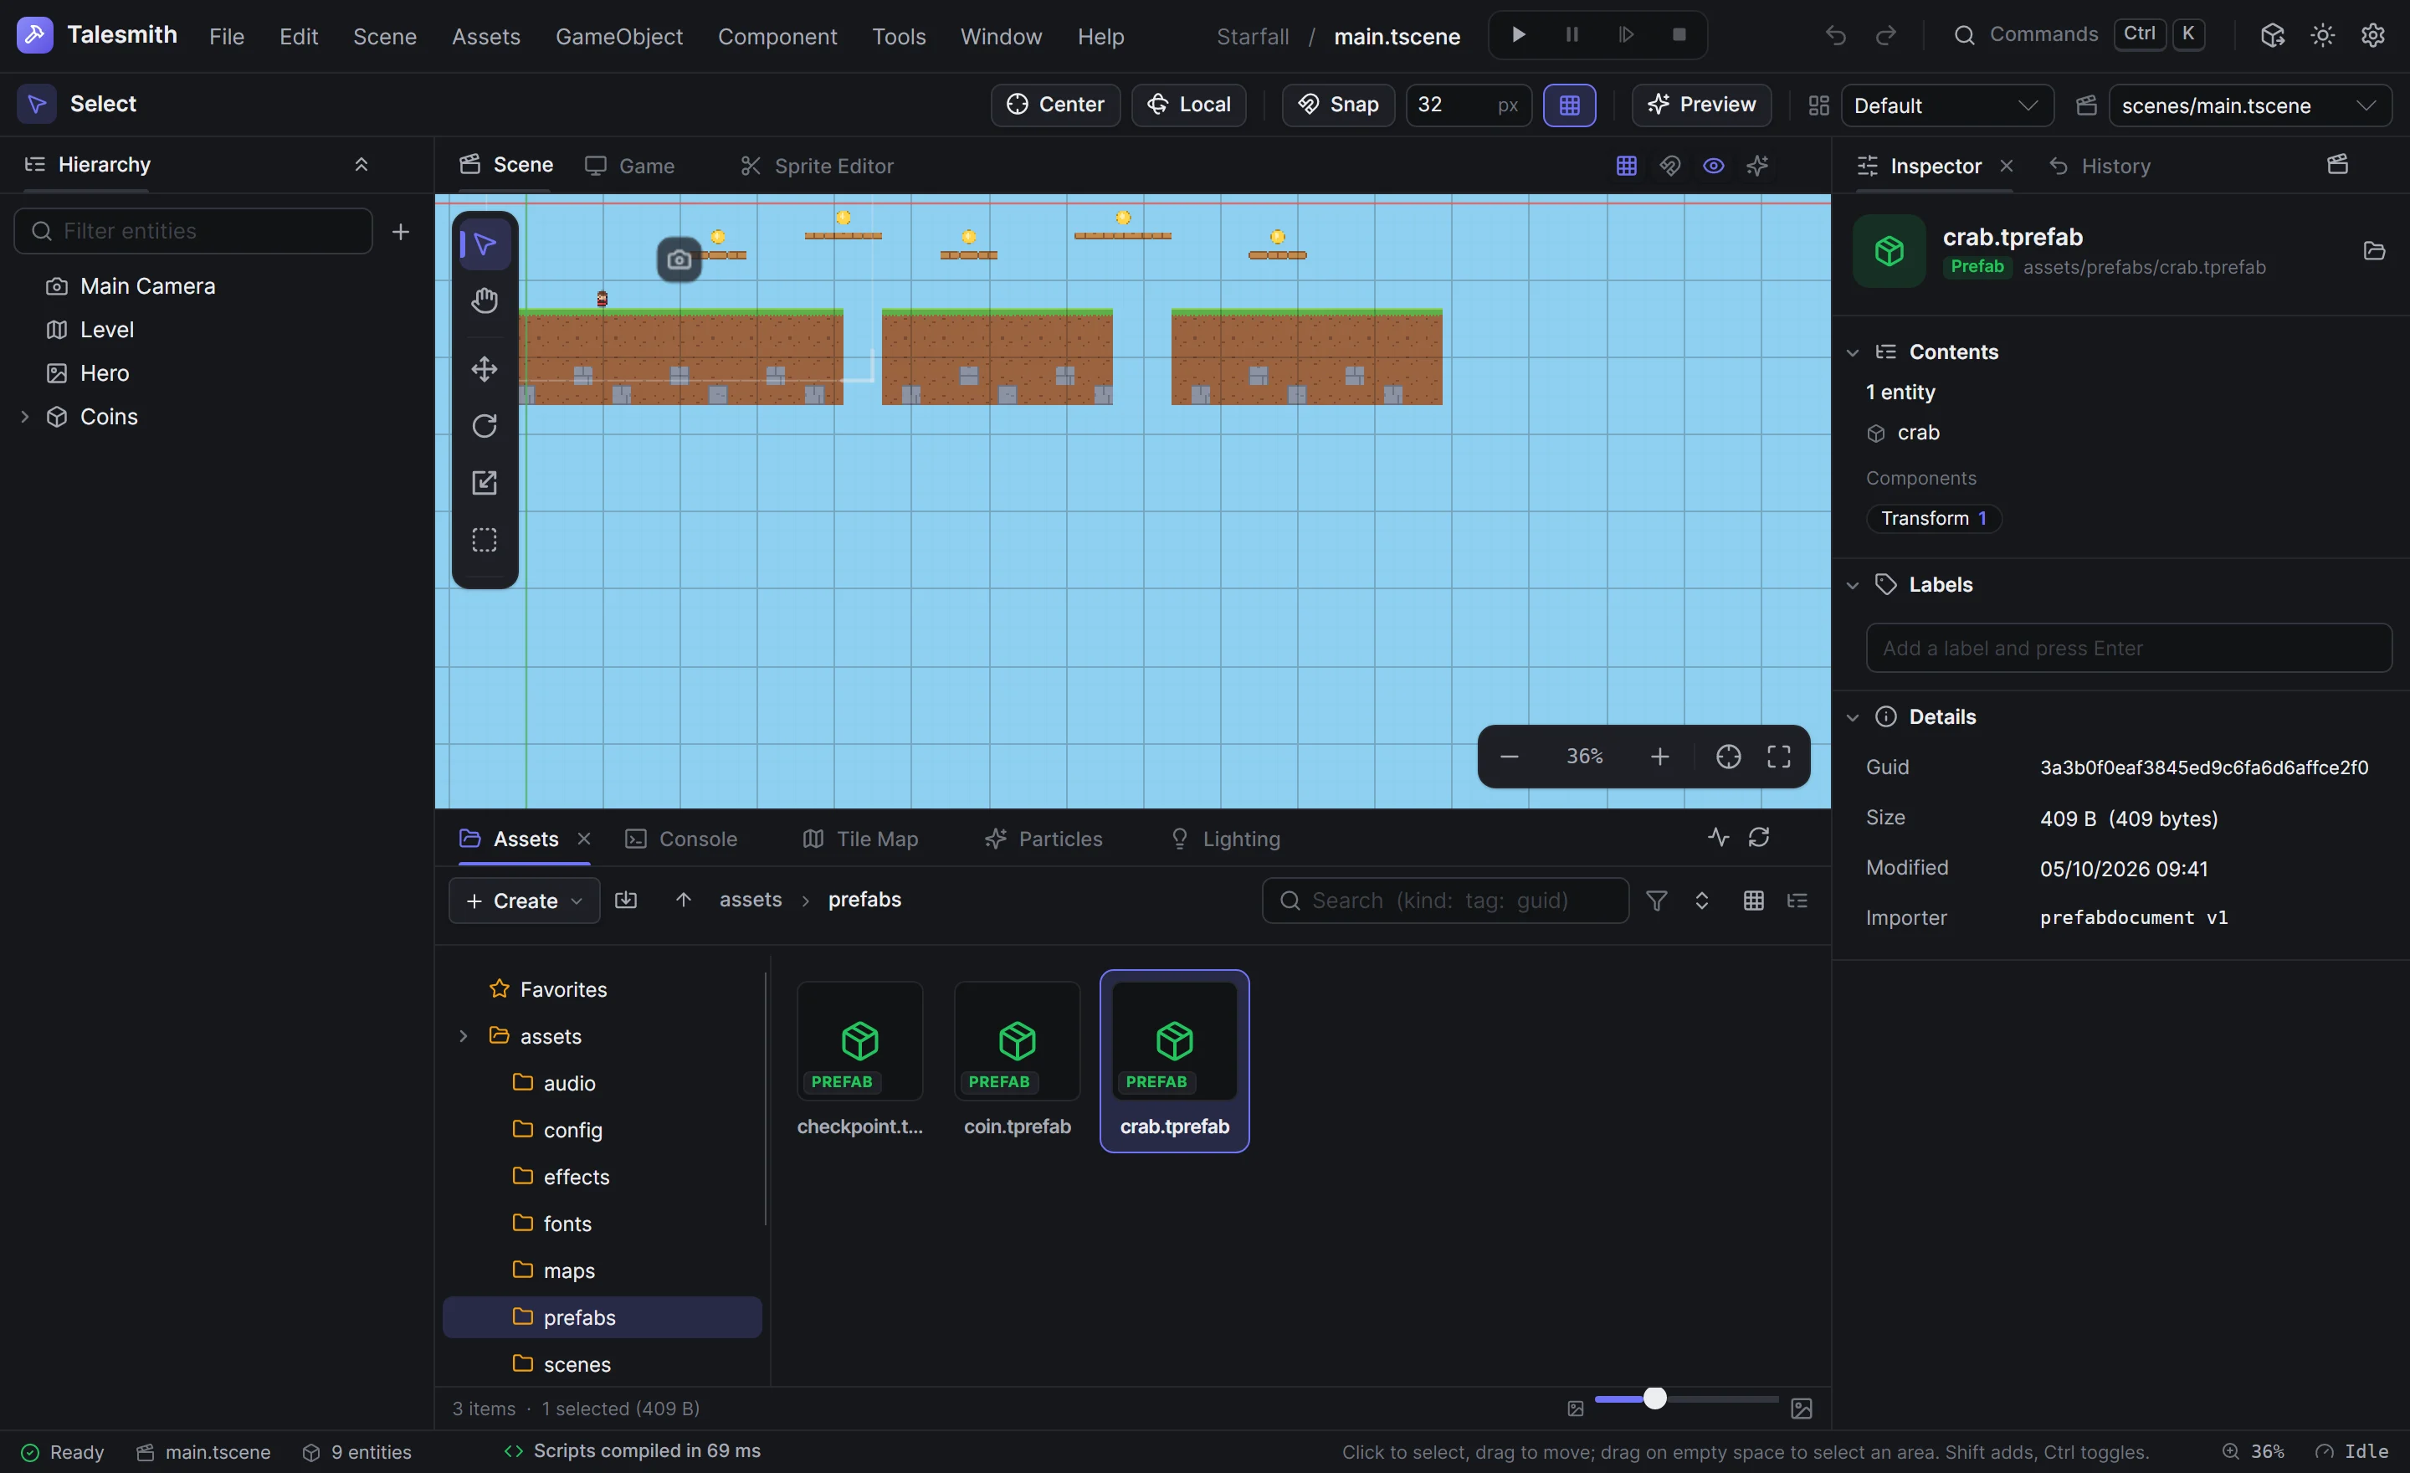Collapse the Contents section

[x=1852, y=352]
